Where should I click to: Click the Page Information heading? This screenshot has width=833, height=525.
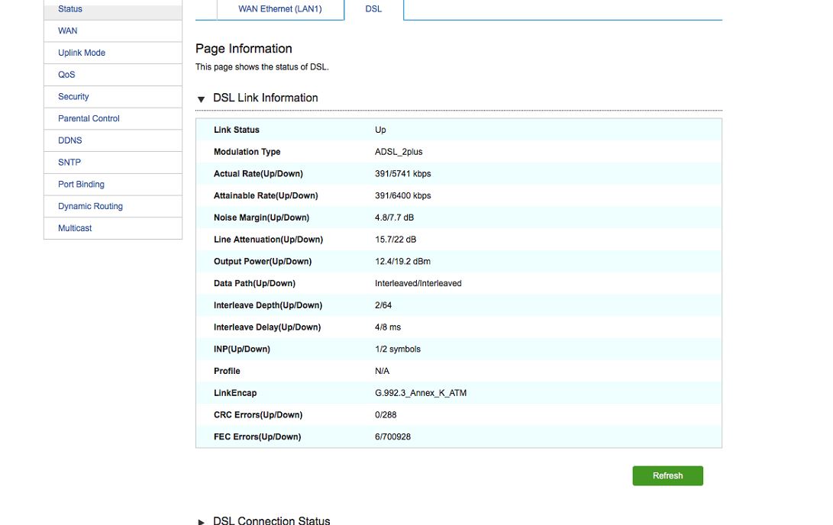[x=244, y=49]
